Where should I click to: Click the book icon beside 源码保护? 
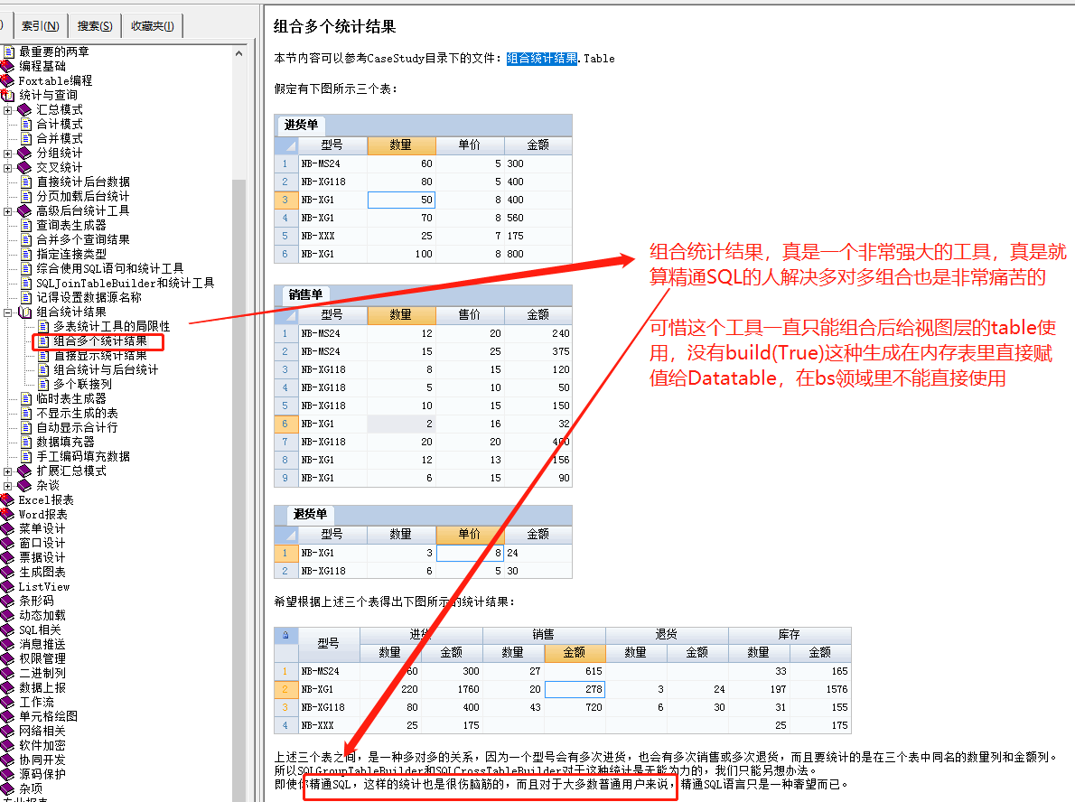pyautogui.click(x=7, y=774)
